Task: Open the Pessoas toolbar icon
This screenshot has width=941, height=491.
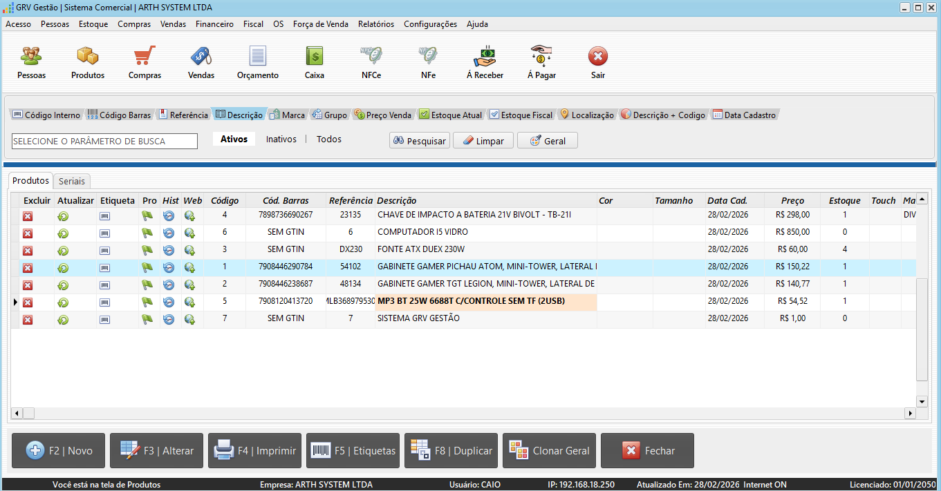Action: [31, 56]
